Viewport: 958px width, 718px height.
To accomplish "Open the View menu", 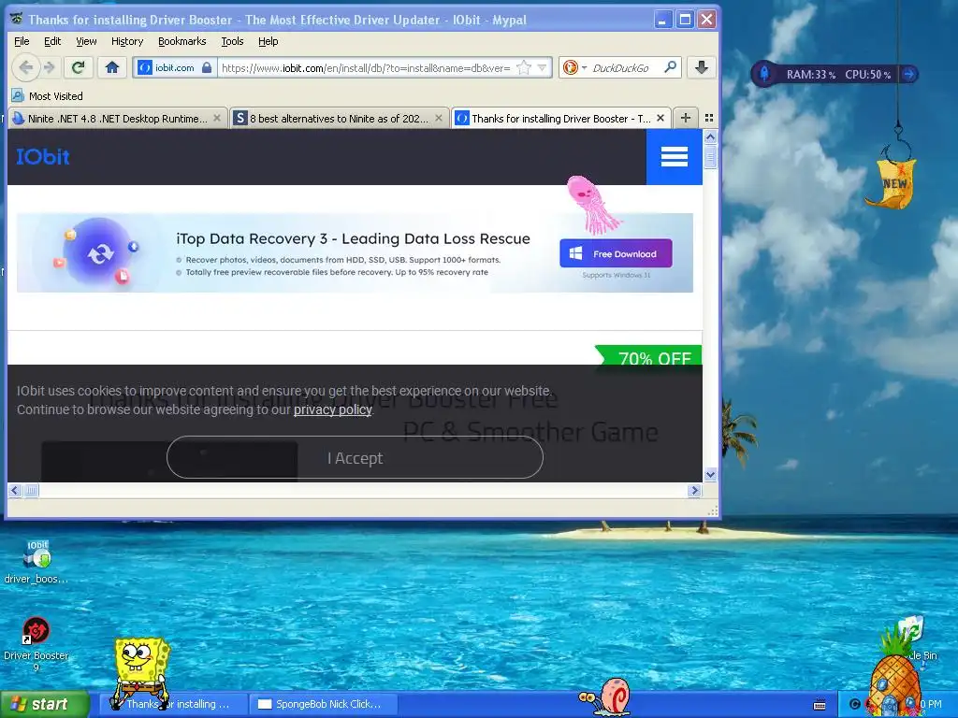I will [x=86, y=41].
